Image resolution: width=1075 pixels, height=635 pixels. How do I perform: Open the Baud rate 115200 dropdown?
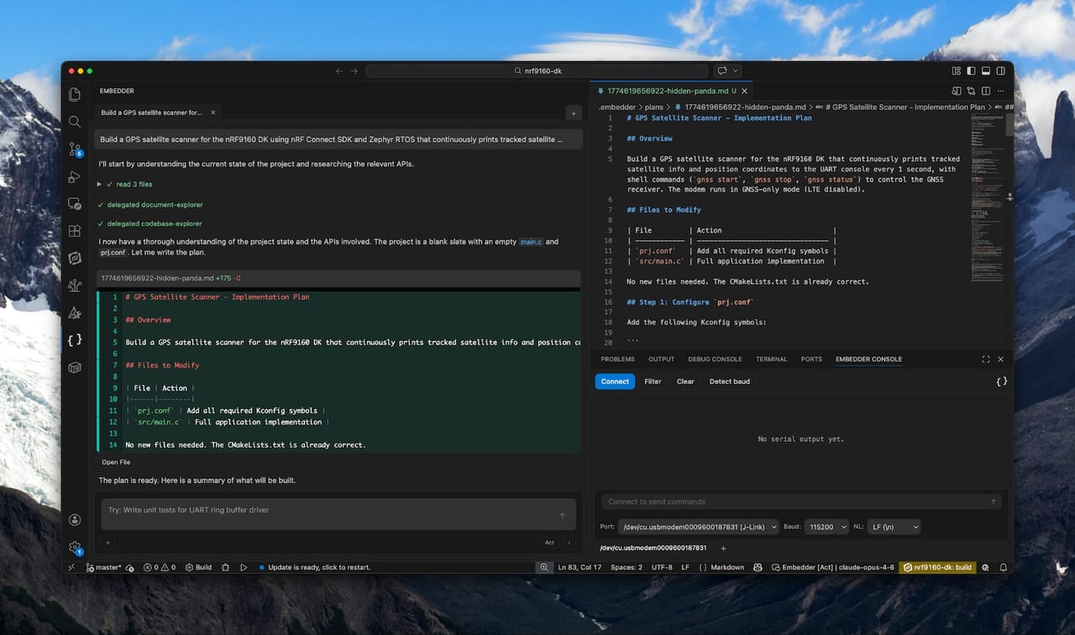coord(826,527)
